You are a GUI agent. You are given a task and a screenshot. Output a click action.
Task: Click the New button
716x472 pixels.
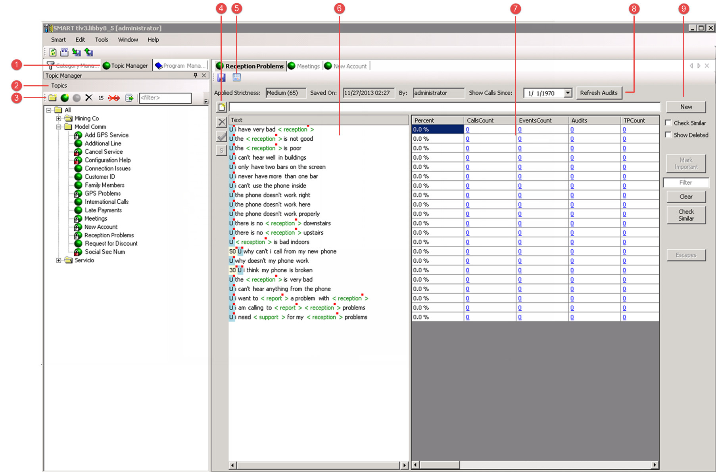686,107
